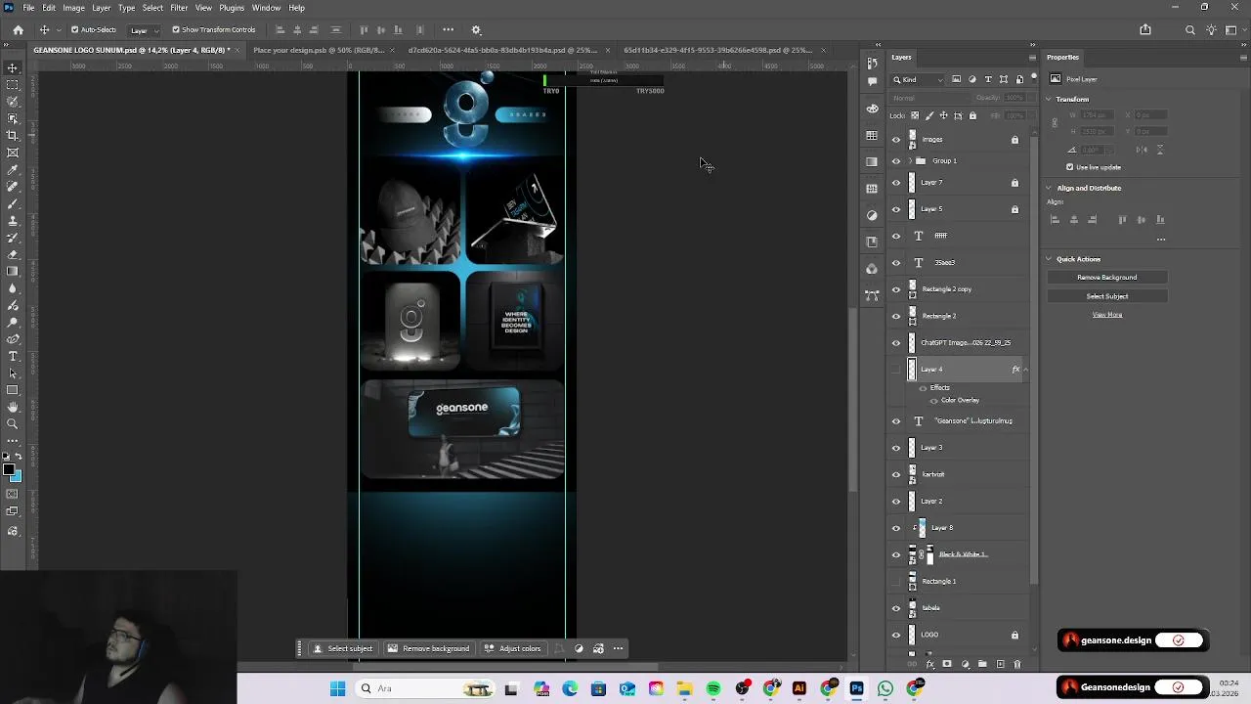Viewport: 1251px width, 704px height.
Task: Select the Move tool in left toolbar
Action: pos(13,67)
